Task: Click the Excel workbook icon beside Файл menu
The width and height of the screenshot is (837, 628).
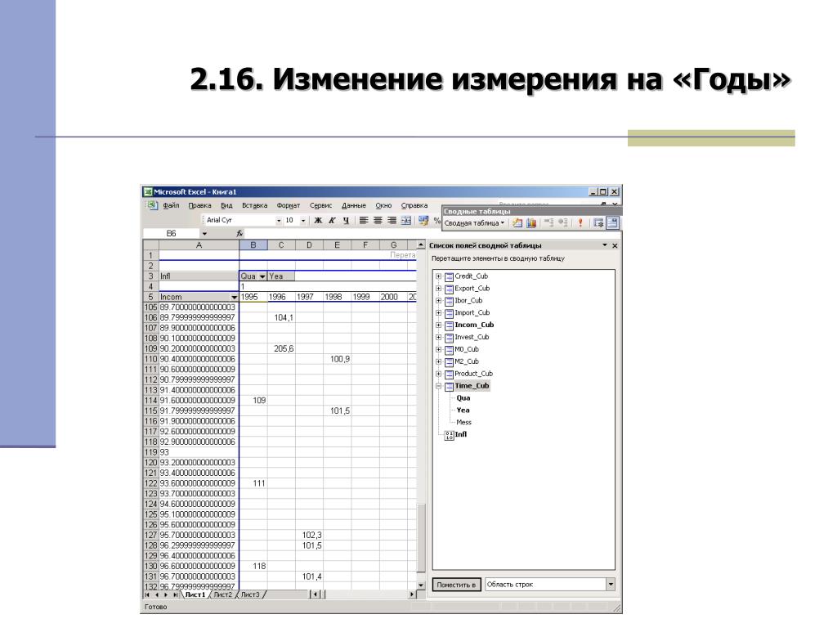Action: pyautogui.click(x=153, y=205)
